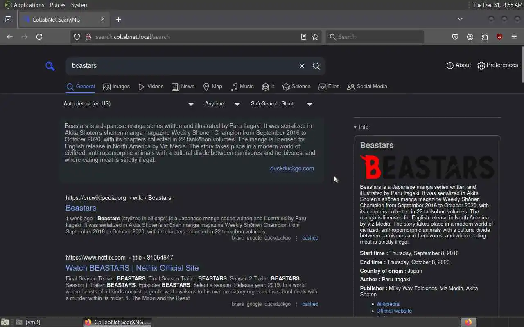
Task: Open the System menu
Action: pyautogui.click(x=79, y=5)
